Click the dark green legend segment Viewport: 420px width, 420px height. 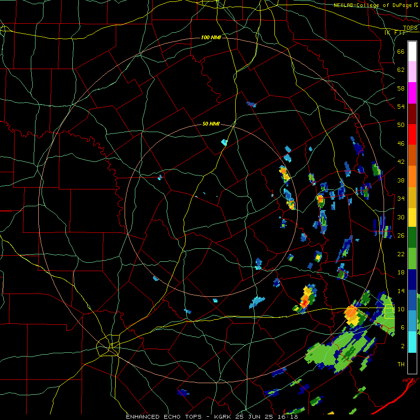tap(412, 238)
